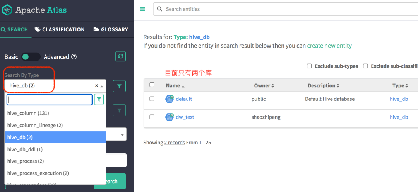The height and width of the screenshot is (192, 418).
Task: Open the dw_test database link
Action: click(185, 117)
